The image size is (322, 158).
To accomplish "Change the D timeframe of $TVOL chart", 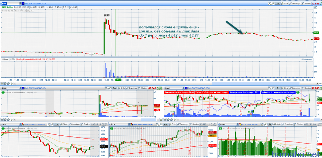I will pyautogui.click(x=270, y=124).
